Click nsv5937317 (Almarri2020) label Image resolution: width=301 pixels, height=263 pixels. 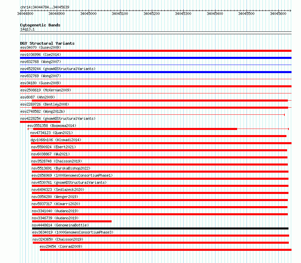pyautogui.click(x=56, y=204)
